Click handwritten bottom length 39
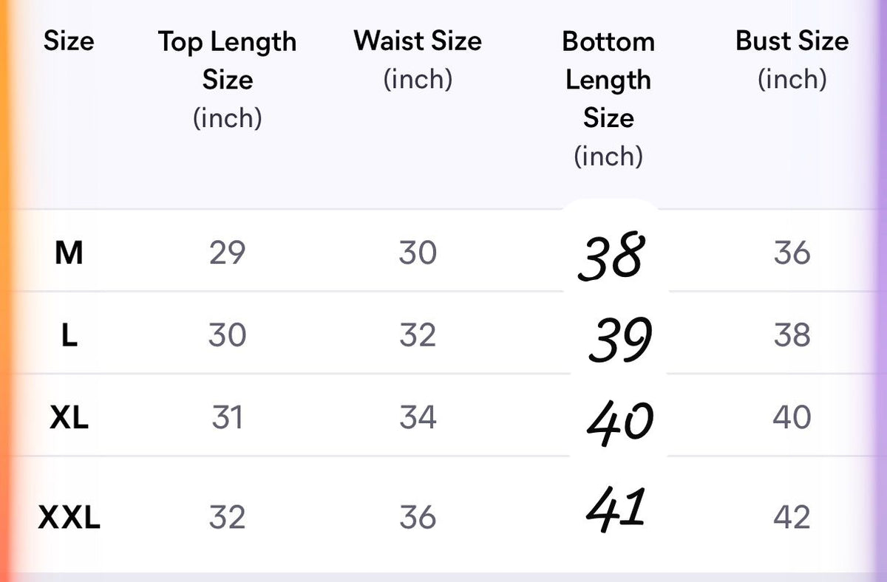Screen dimensions: 887x582 click(x=619, y=340)
